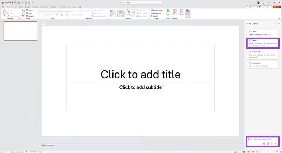The image size is (282, 153).
Task: Click the Reset slide command
Action: click(x=29, y=13)
